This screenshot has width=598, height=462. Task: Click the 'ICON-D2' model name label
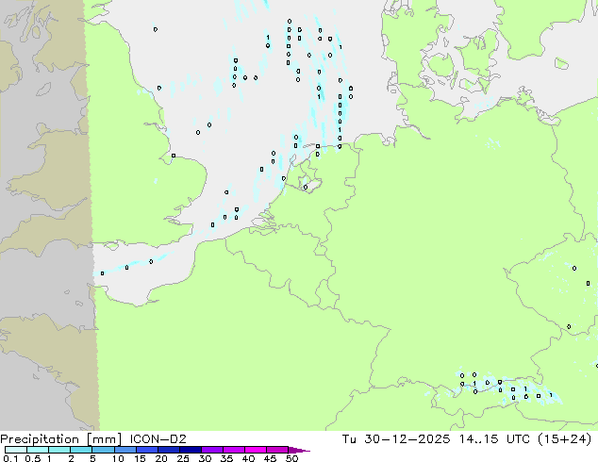coord(158,439)
